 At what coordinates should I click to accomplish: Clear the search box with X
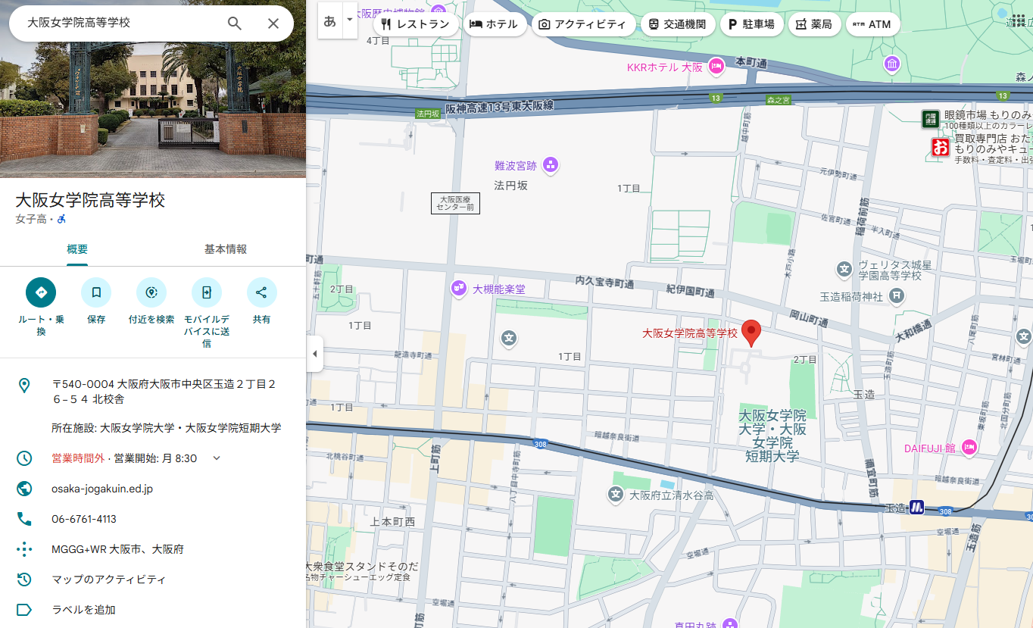click(274, 23)
